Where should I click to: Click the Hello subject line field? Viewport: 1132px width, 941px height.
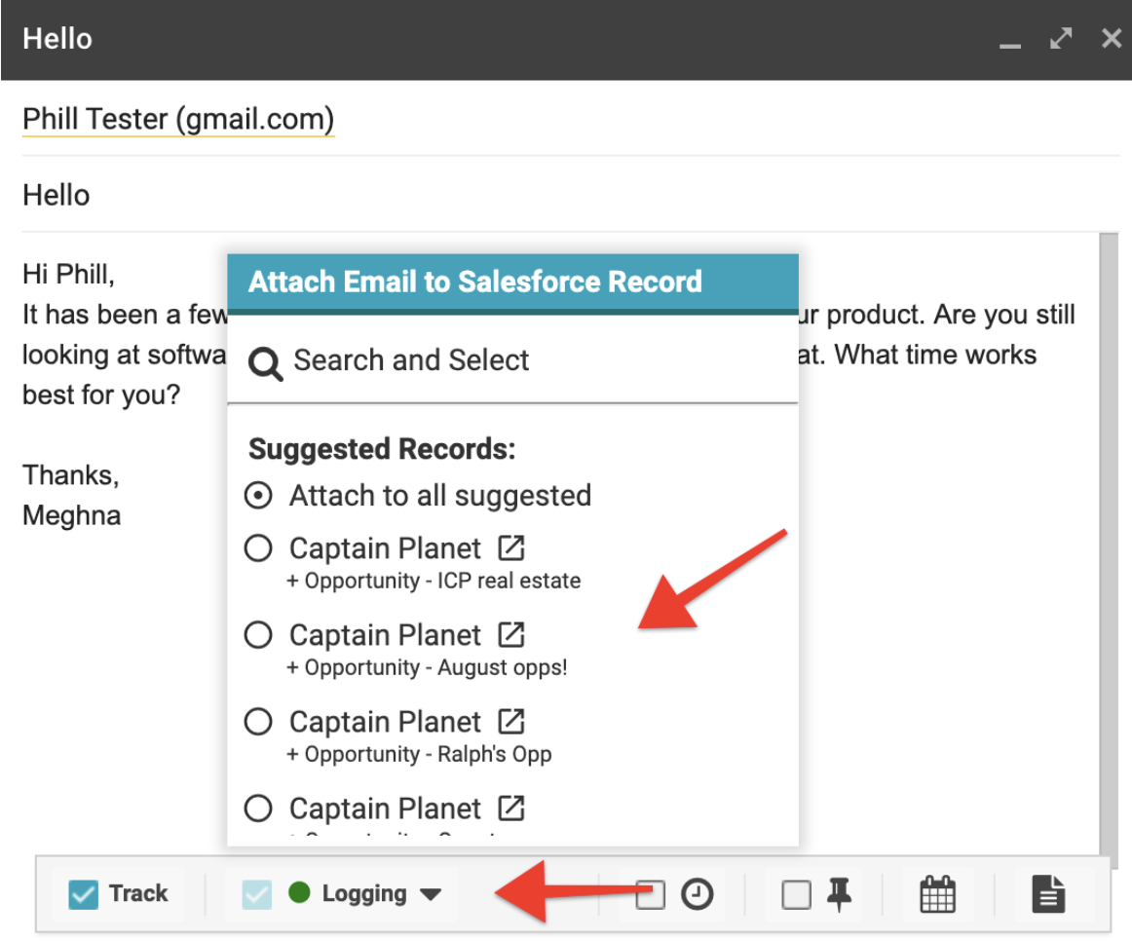570,195
